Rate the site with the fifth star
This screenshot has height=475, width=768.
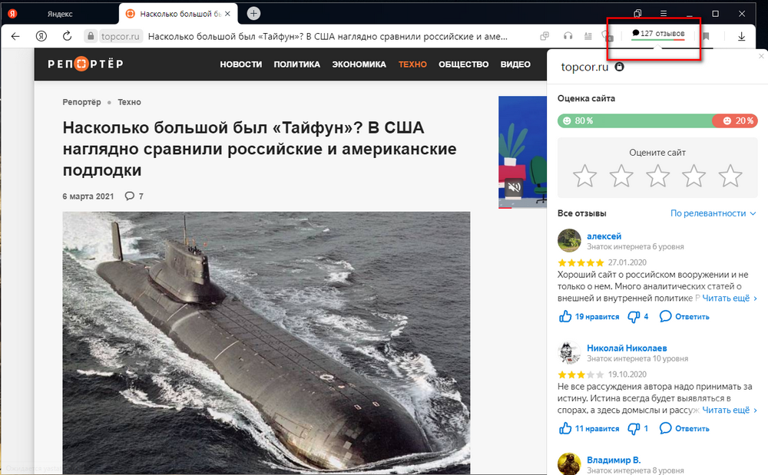click(730, 176)
